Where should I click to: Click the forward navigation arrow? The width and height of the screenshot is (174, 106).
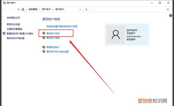coord(10,10)
